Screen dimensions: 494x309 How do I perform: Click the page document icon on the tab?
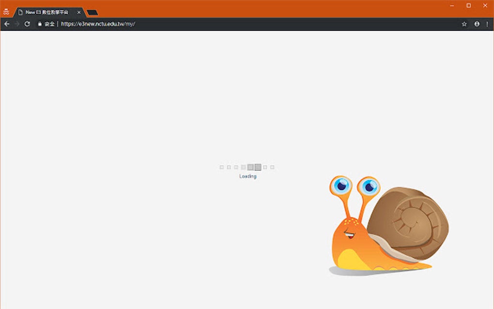20,12
